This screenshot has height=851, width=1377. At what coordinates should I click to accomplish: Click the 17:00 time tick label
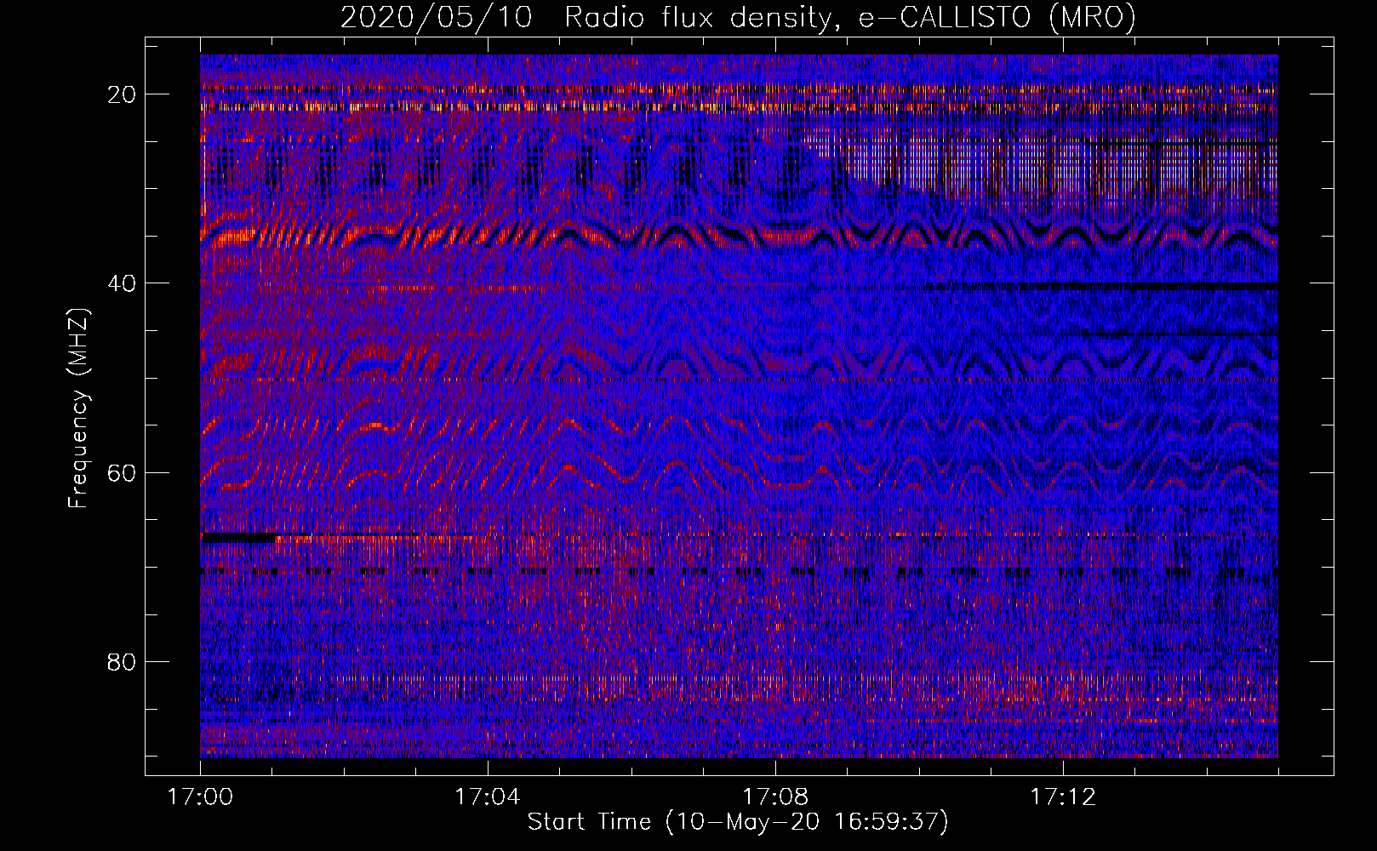pos(200,797)
